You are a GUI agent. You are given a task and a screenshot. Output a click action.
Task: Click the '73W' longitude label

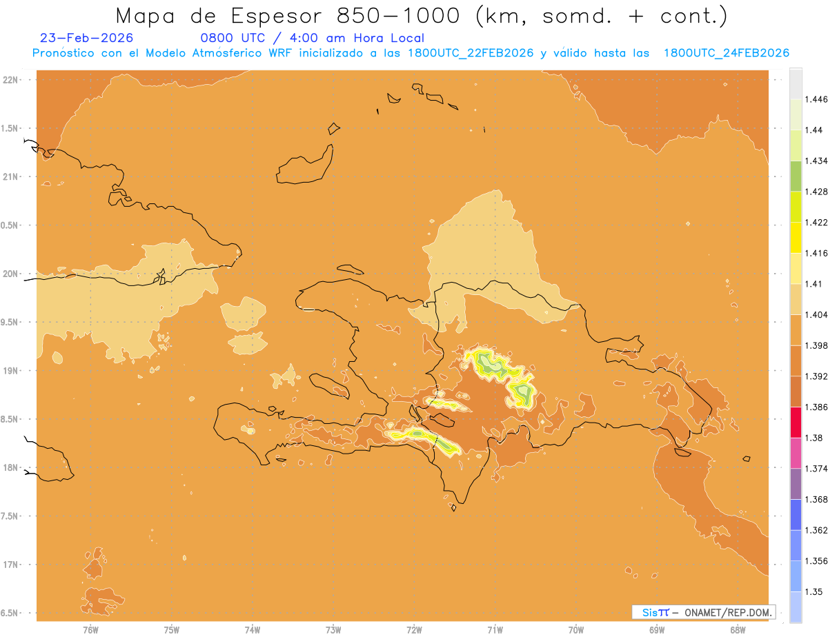pyautogui.click(x=333, y=629)
